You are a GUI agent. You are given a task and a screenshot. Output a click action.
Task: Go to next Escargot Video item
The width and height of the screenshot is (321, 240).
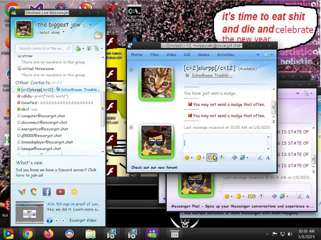click(63, 220)
